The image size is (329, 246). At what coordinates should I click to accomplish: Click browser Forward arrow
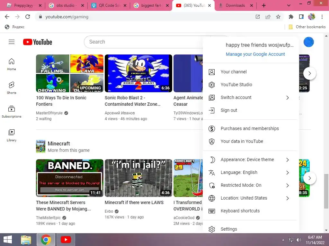pos(17,17)
